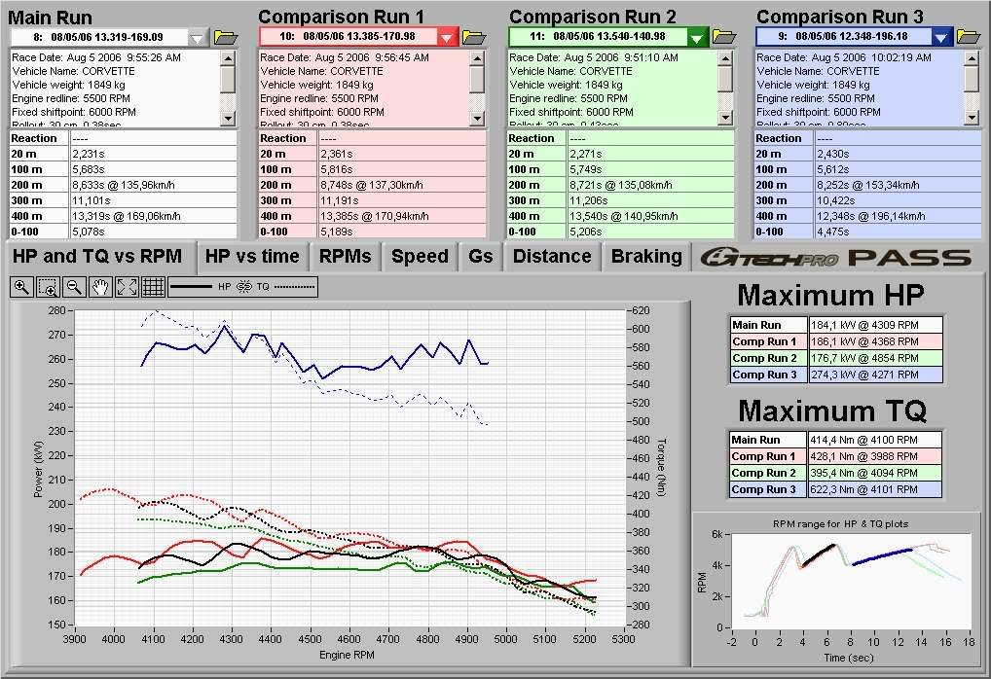Expand the green Comparison Run 2 dropdown
The height and width of the screenshot is (679, 991).
[697, 37]
